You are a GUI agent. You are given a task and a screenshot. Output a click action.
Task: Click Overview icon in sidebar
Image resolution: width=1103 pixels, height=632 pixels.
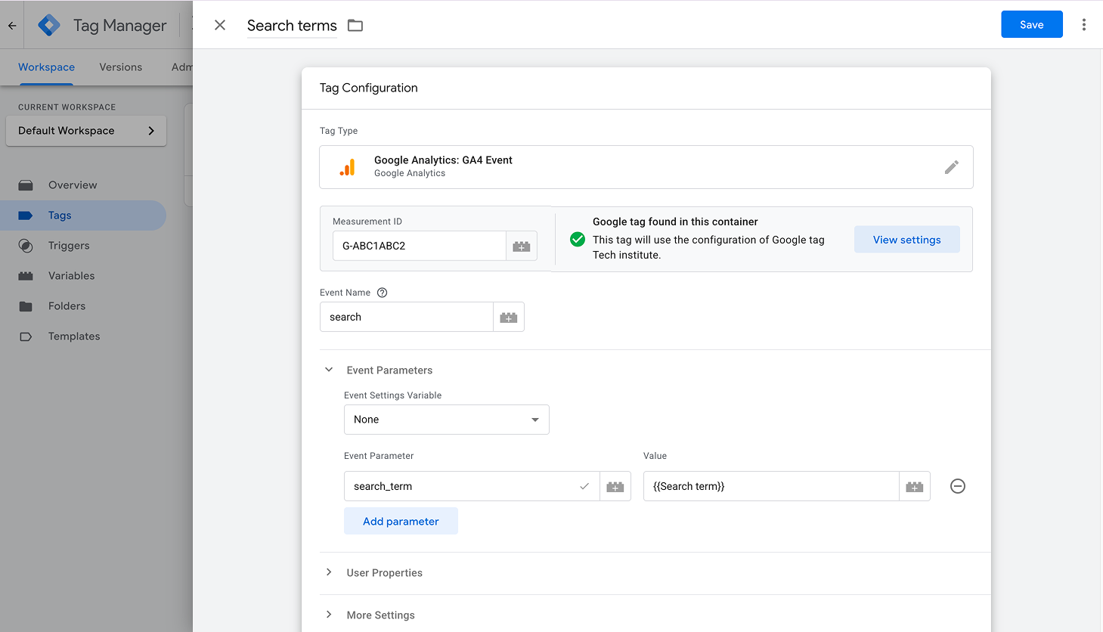[x=26, y=185]
